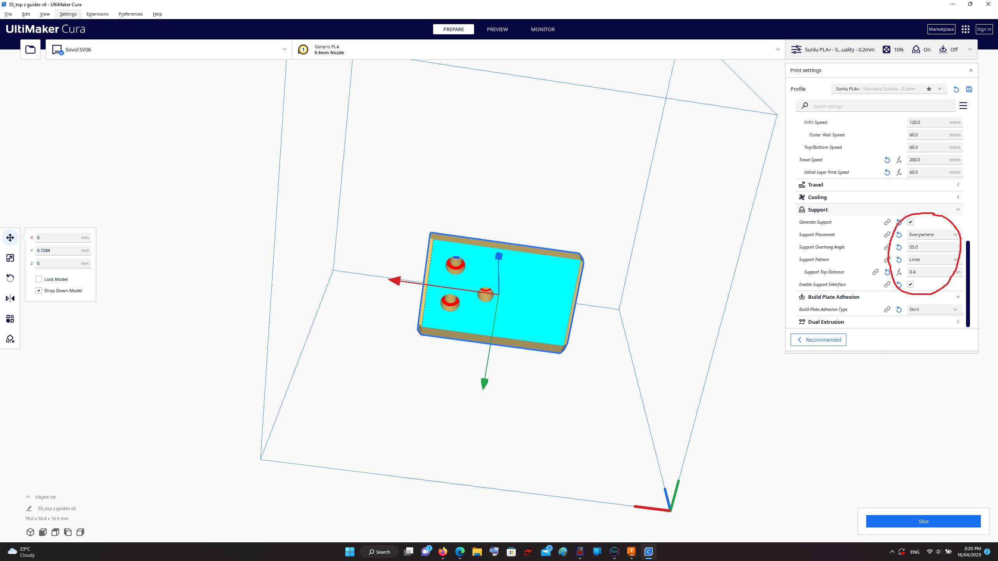Disable the Generate Support checkbox
The width and height of the screenshot is (998, 561).
pos(910,222)
